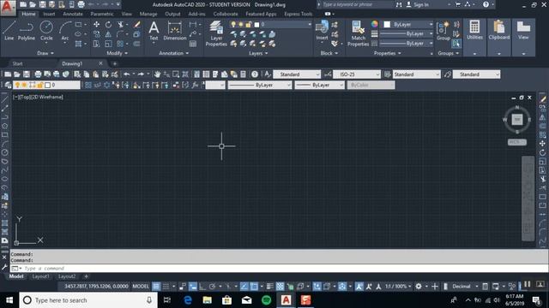This screenshot has width=549, height=308.
Task: Click the Plot printer icon in quick access toolbar
Action: click(x=81, y=4)
